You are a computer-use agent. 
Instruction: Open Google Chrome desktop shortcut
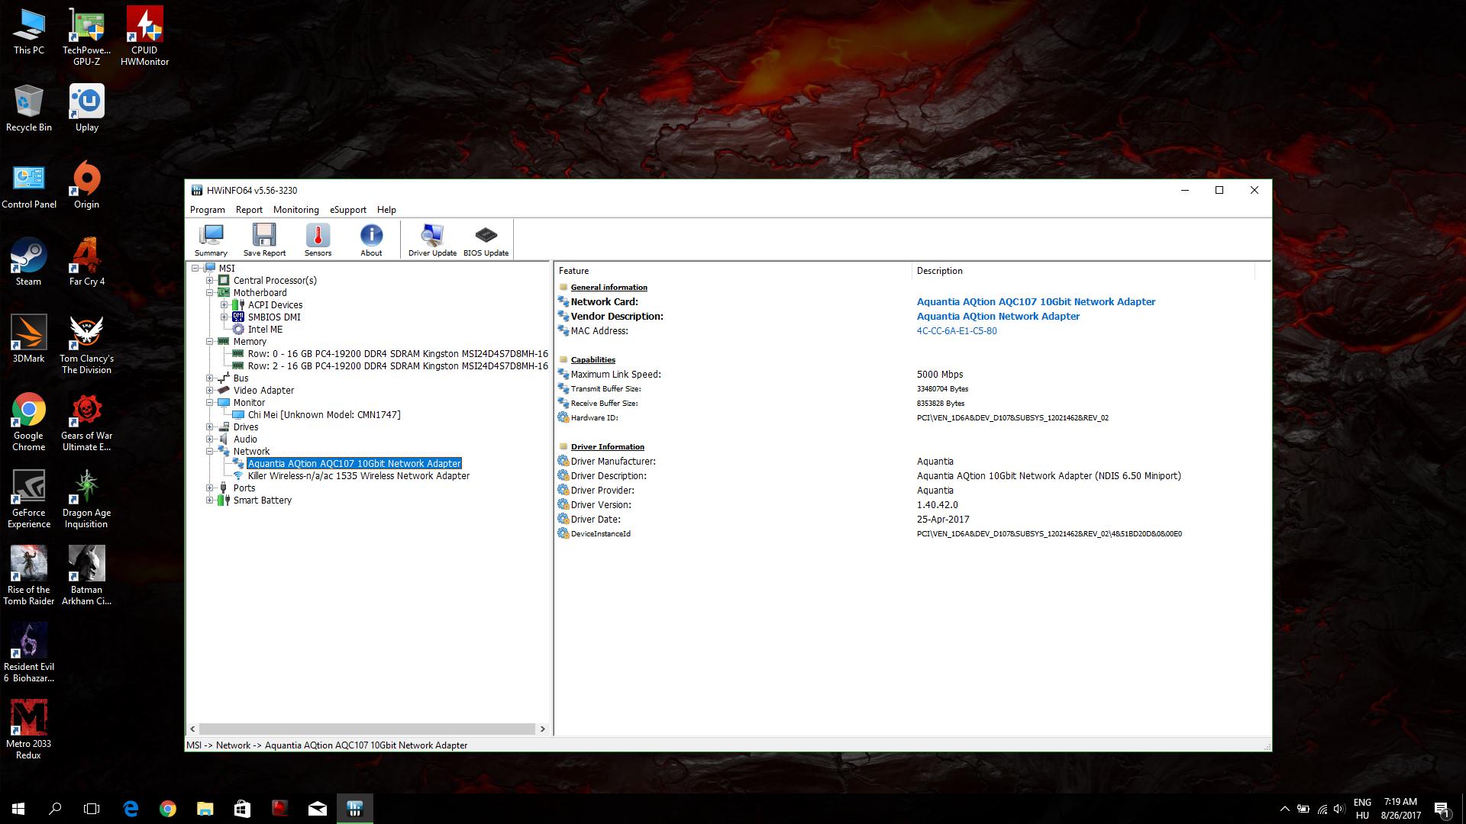pyautogui.click(x=29, y=422)
